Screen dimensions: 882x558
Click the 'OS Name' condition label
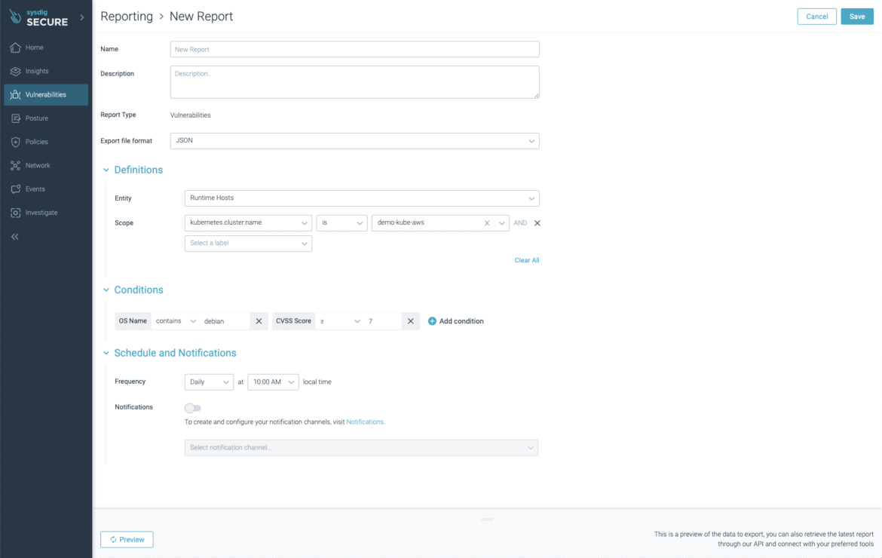(133, 321)
